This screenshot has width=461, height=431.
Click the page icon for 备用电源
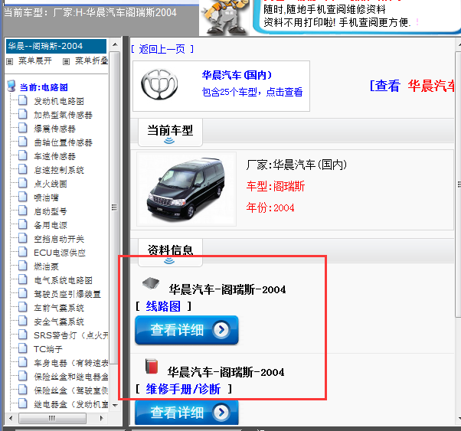click(x=23, y=224)
